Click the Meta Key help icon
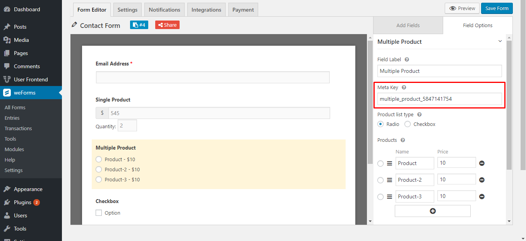 pos(404,87)
